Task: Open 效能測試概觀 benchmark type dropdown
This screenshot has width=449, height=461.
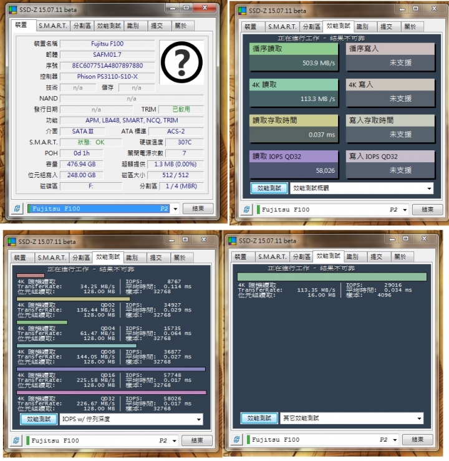Action: [362, 188]
